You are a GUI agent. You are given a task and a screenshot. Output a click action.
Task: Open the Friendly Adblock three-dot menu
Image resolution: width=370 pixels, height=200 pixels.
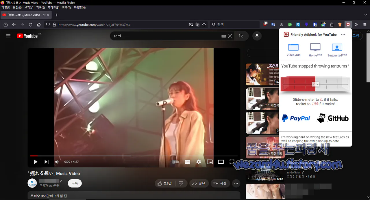pos(343,35)
